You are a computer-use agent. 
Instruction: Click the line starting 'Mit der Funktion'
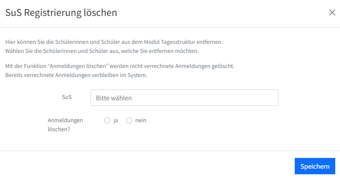tap(120, 66)
